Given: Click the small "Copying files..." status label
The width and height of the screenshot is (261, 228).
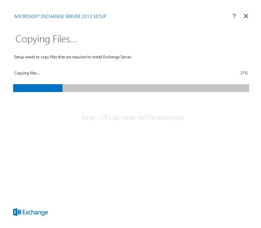Looking at the screenshot, I should (27, 73).
